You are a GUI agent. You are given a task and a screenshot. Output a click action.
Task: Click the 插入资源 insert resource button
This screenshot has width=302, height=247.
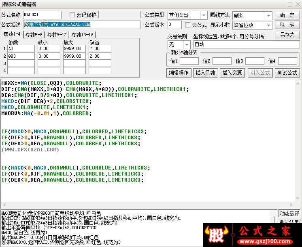232,73
